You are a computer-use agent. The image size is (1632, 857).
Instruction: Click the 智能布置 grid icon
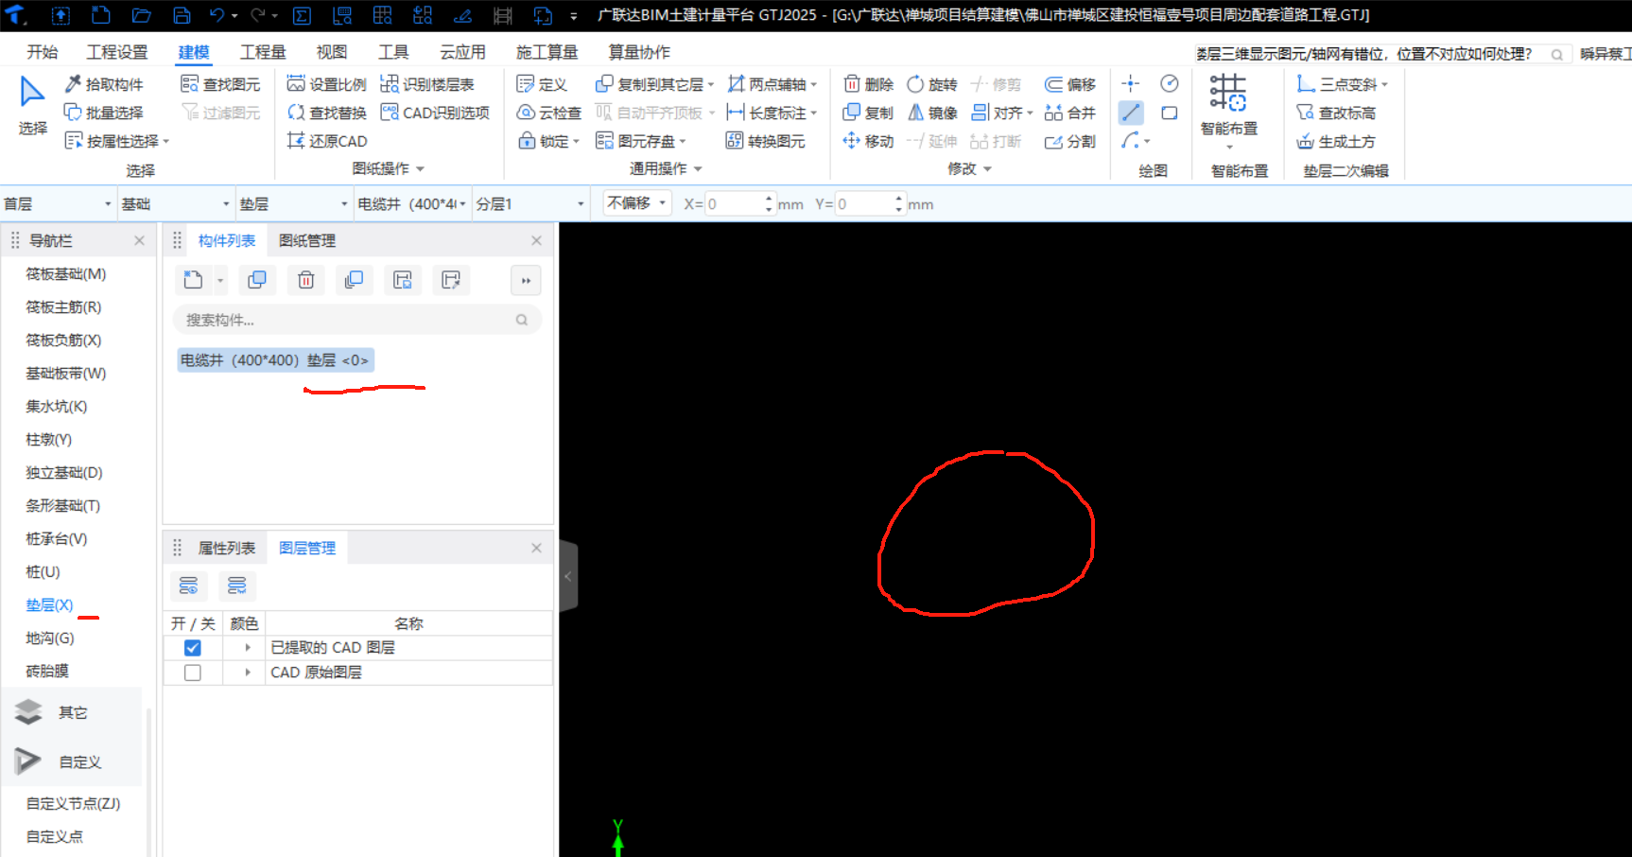(x=1228, y=93)
